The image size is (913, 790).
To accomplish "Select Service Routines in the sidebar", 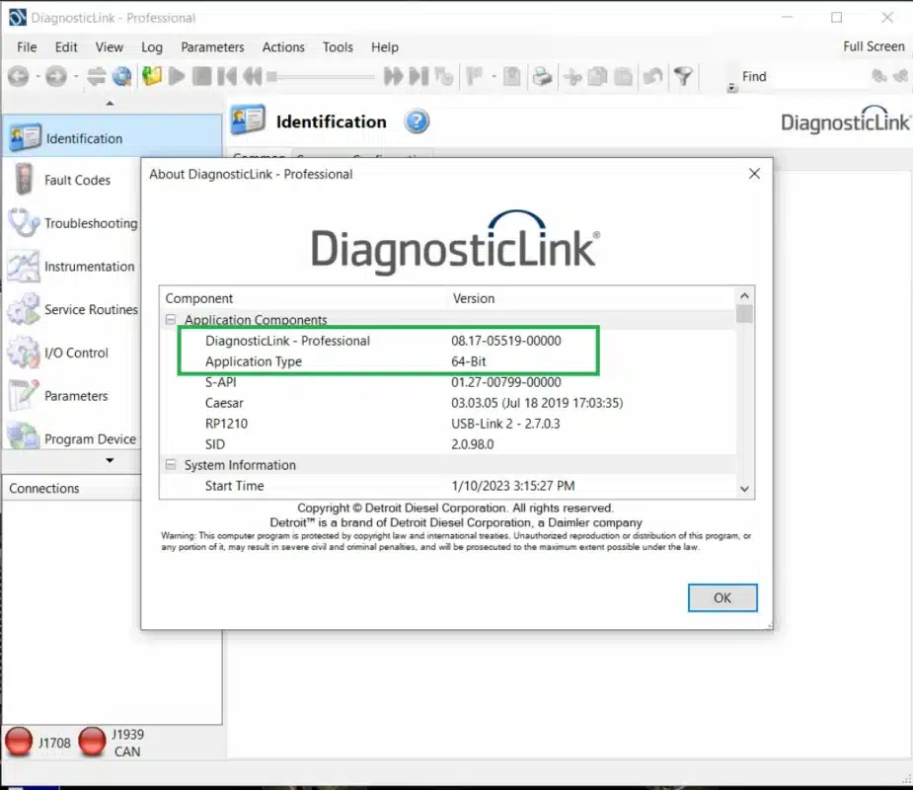I will (72, 309).
